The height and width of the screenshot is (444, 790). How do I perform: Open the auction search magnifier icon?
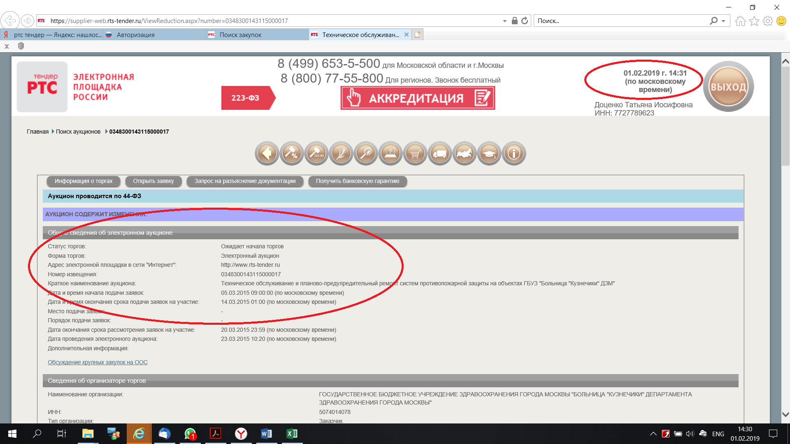tap(366, 154)
